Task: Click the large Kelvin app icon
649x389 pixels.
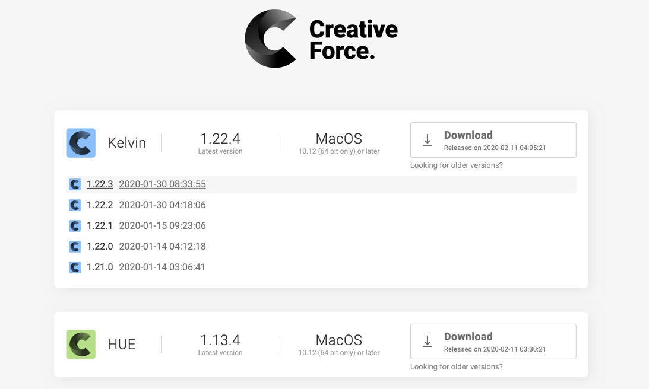Action: click(x=81, y=143)
